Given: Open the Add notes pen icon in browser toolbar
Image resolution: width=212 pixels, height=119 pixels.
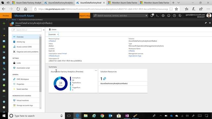Looking at the screenshot, I should 193,9.
